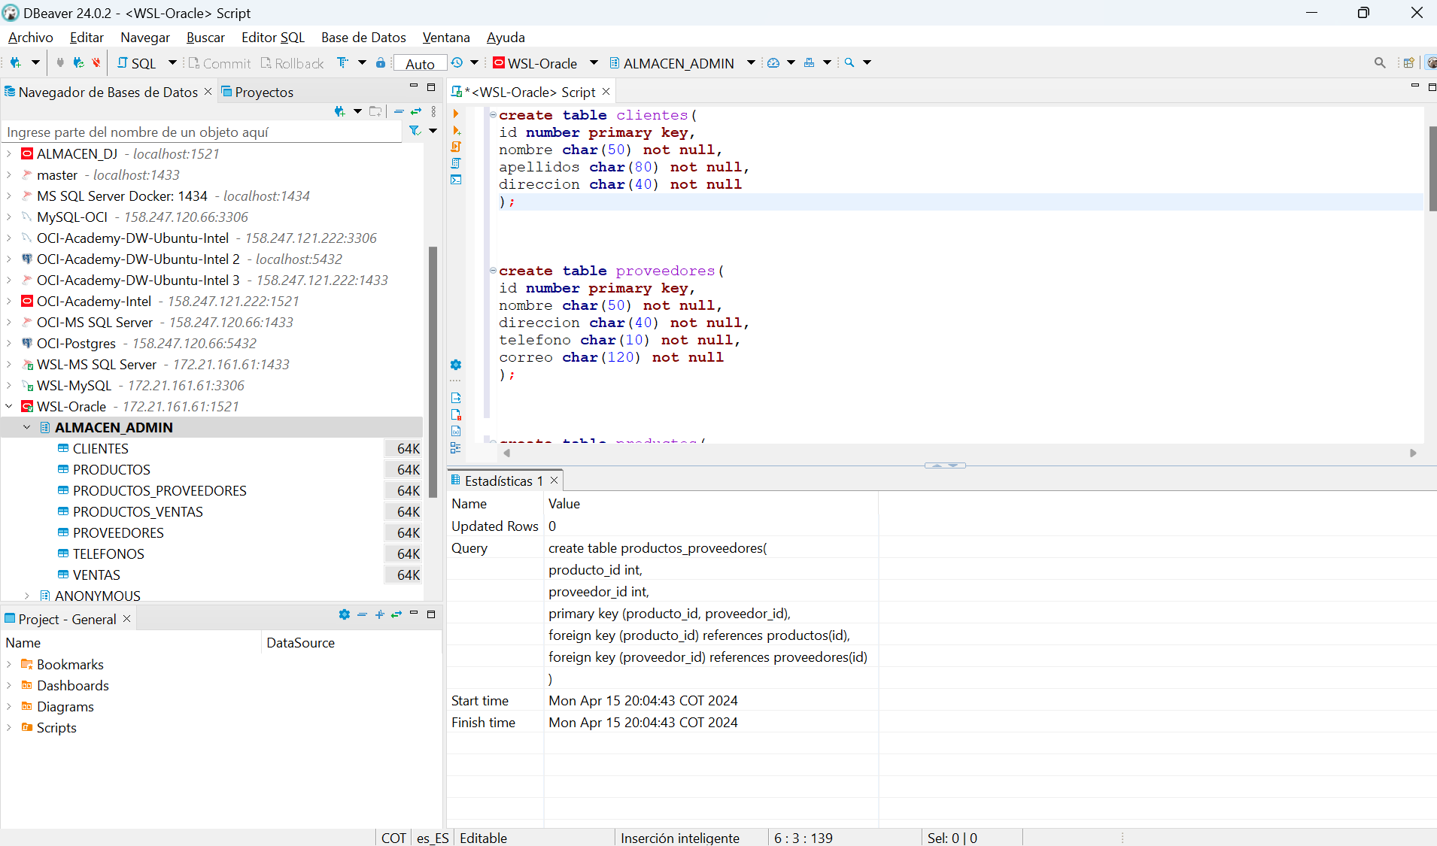
Task: Open the Editor SQL menu
Action: [x=273, y=38]
